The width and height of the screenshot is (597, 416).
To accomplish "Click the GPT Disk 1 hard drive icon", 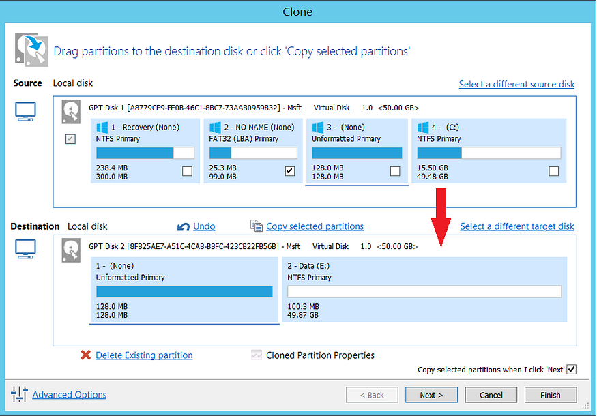I will pos(71,112).
